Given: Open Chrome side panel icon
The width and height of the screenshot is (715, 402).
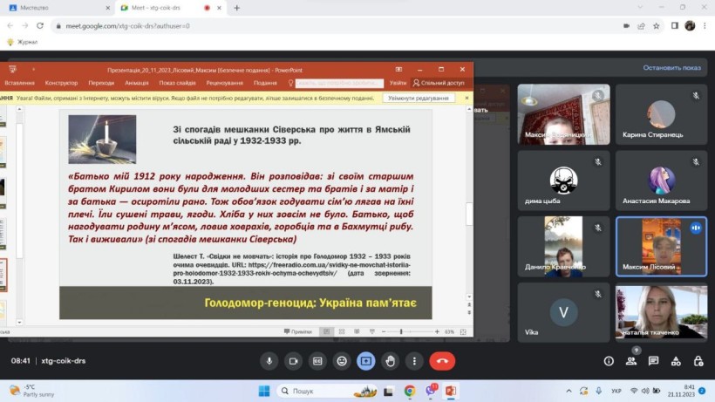Looking at the screenshot, I should pos(674,26).
